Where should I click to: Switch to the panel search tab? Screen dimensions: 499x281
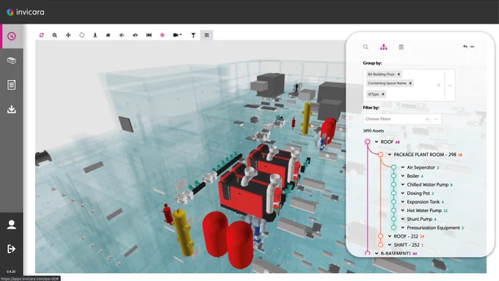pyautogui.click(x=365, y=47)
